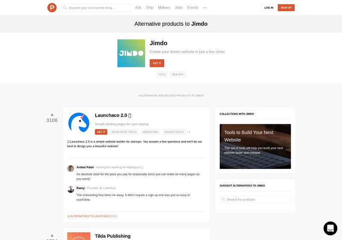The image size is (342, 240).
Task: Open '10 Alternatives to Launchaco 2.0' link
Action: (92, 216)
